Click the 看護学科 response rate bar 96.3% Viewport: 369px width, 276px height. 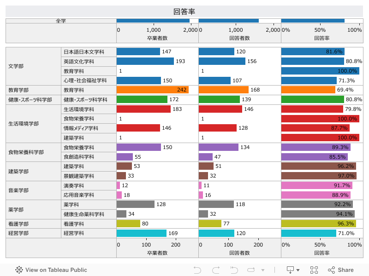pos(318,224)
